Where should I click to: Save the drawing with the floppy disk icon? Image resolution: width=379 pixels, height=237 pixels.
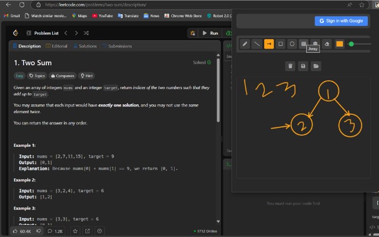(303, 66)
